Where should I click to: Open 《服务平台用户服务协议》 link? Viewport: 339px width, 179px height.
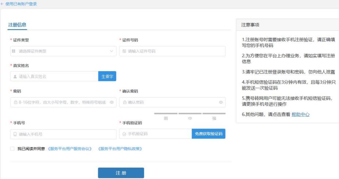click(70, 149)
